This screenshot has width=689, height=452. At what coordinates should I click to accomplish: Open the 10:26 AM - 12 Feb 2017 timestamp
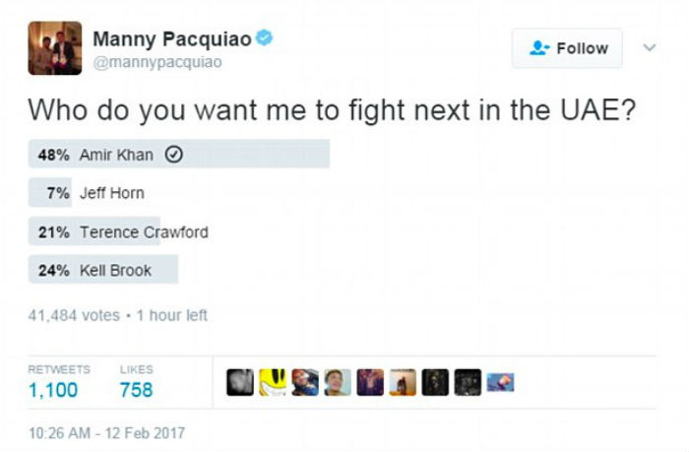tap(105, 432)
